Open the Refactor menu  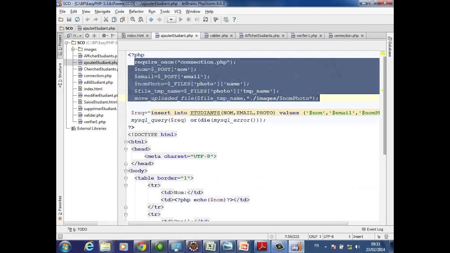(x=136, y=12)
